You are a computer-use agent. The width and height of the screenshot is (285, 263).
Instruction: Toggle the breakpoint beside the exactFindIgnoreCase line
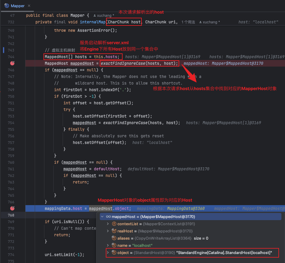[x=12, y=63]
